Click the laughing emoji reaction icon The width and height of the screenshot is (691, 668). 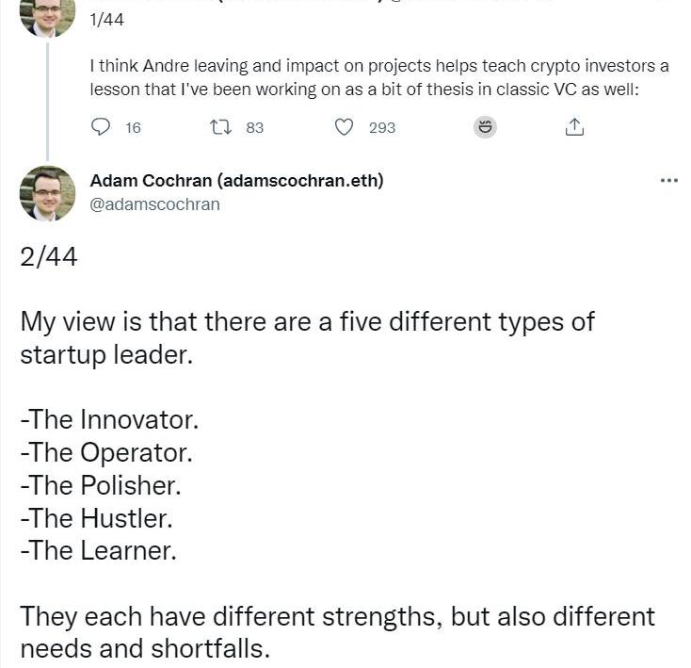(485, 127)
